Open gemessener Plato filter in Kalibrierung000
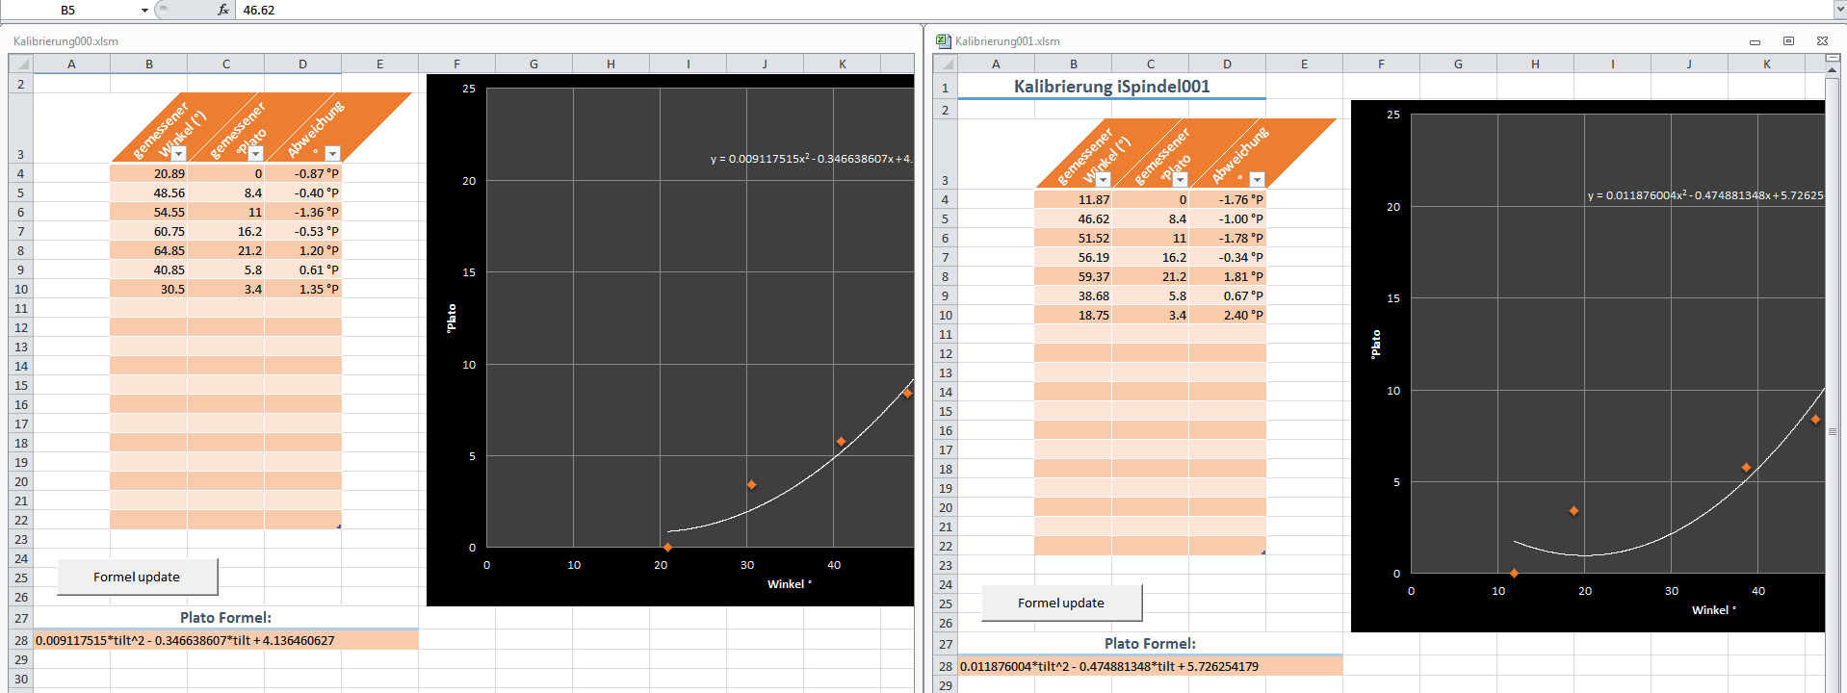1847x693 pixels. 255,154
